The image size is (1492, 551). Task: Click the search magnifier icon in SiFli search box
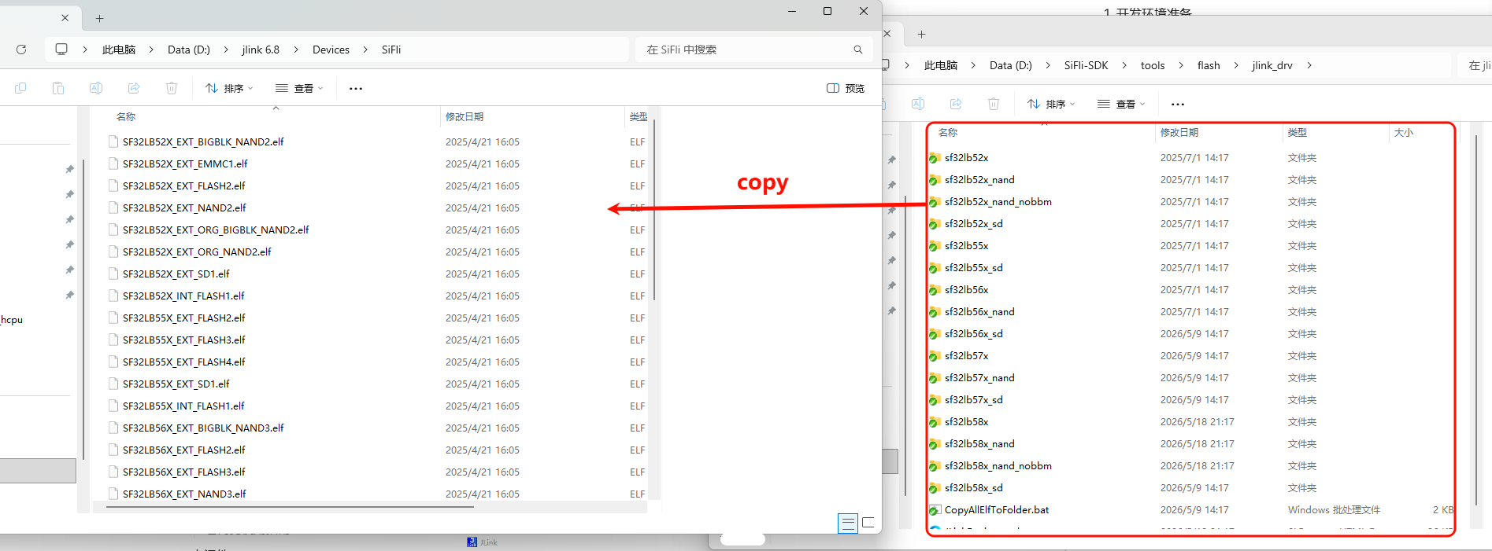(858, 50)
